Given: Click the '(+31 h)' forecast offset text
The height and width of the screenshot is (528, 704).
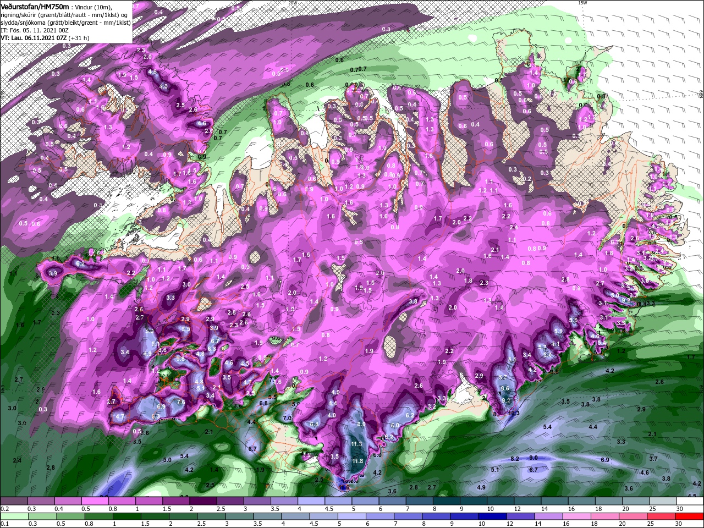Looking at the screenshot, I should (x=79, y=38).
